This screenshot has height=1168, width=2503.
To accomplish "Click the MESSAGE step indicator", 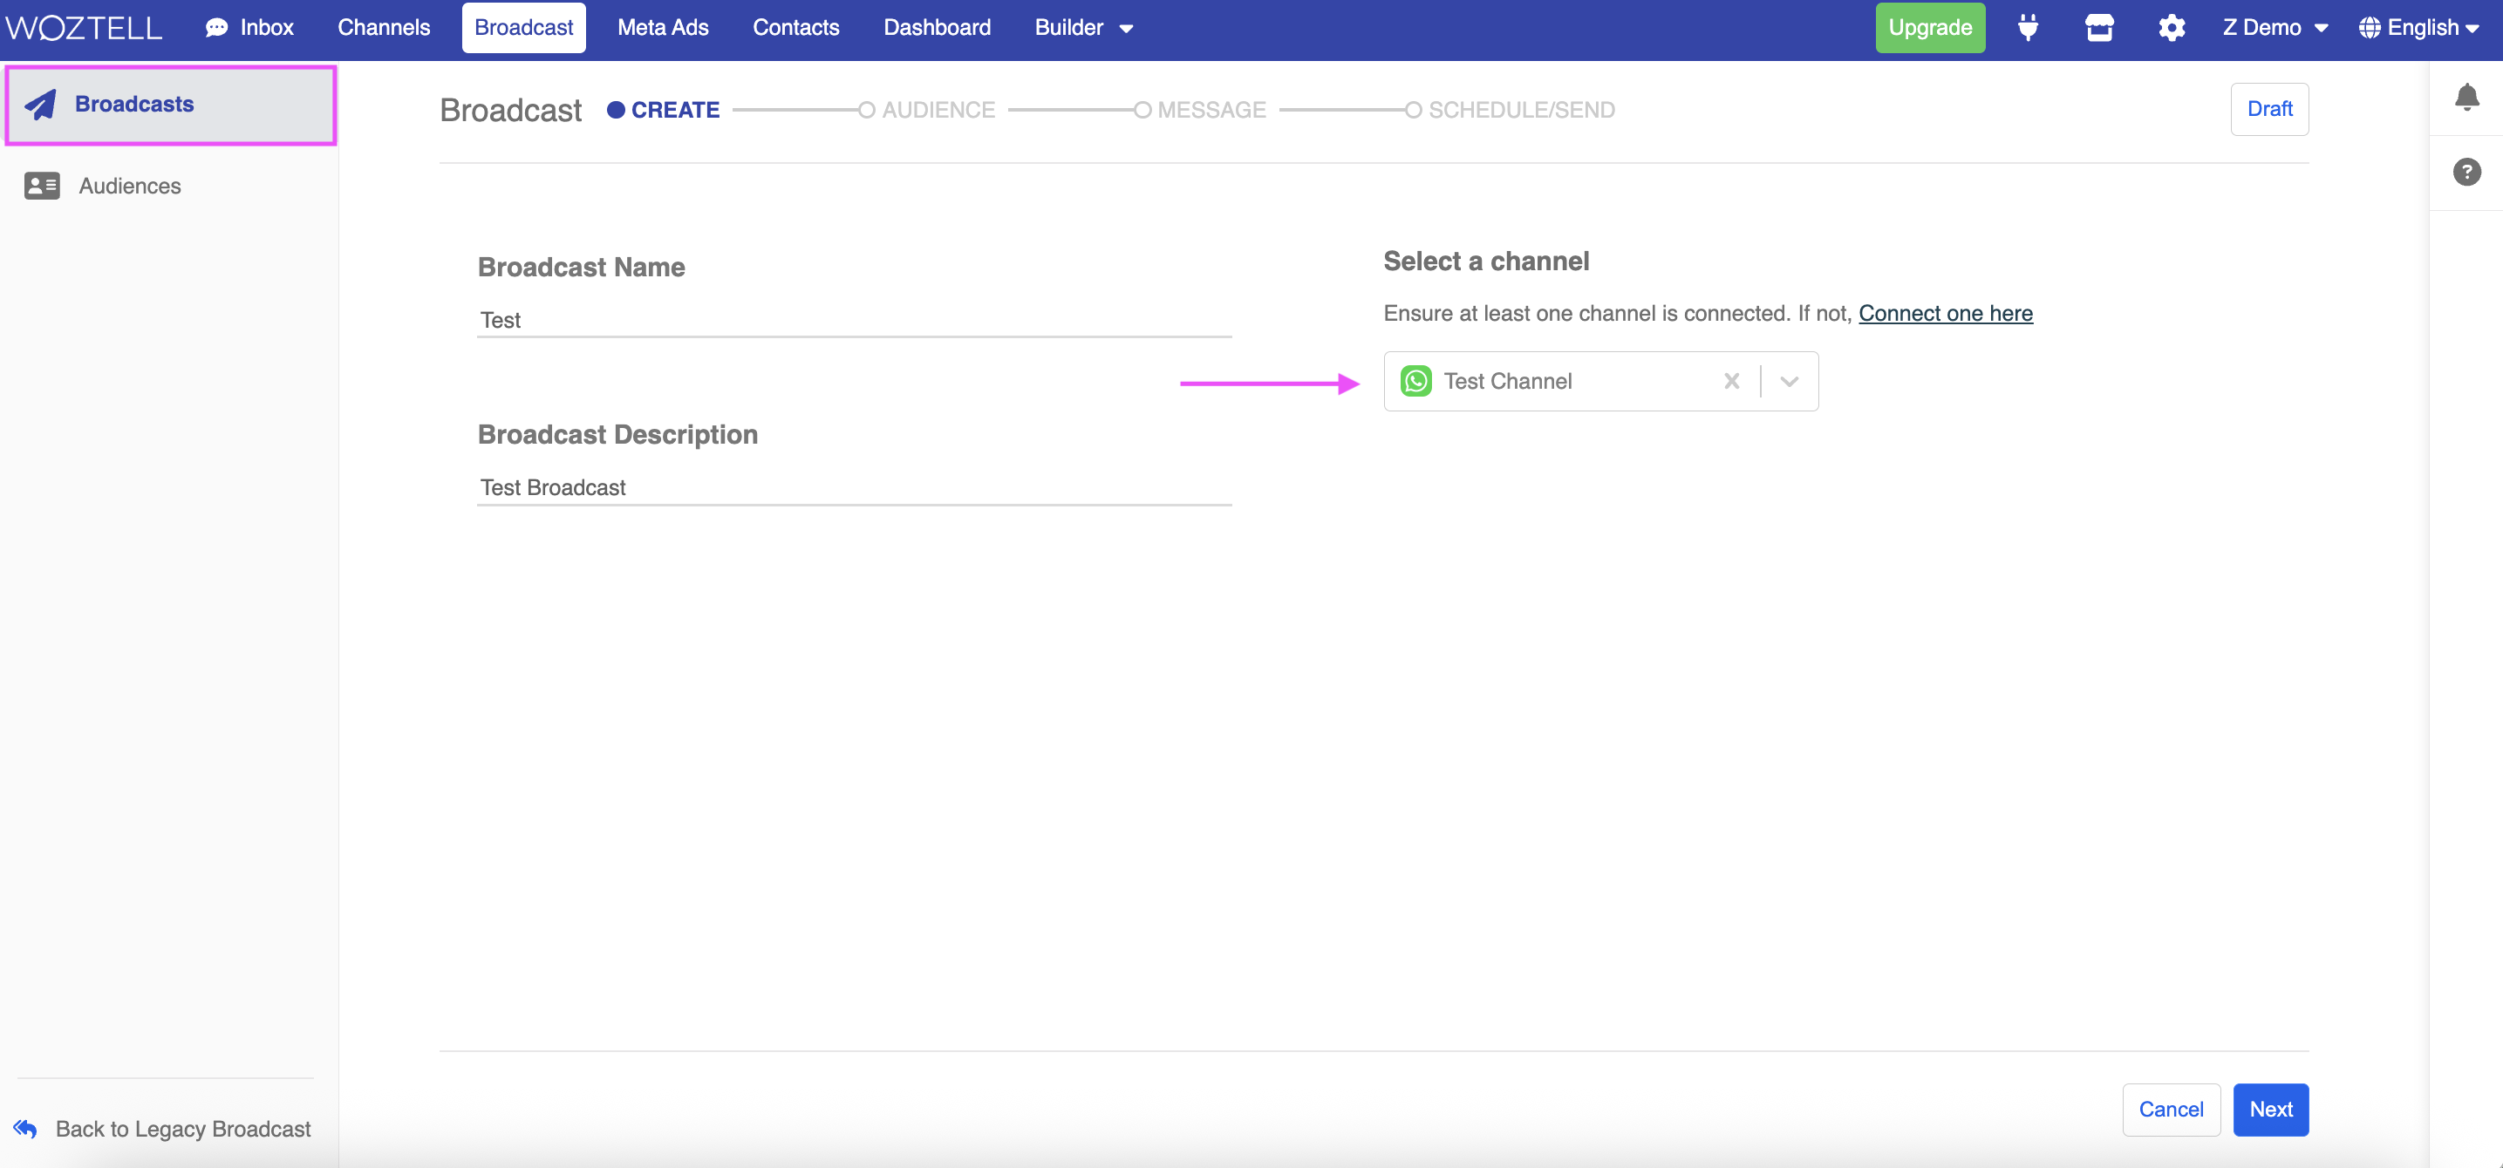I will 1200,110.
